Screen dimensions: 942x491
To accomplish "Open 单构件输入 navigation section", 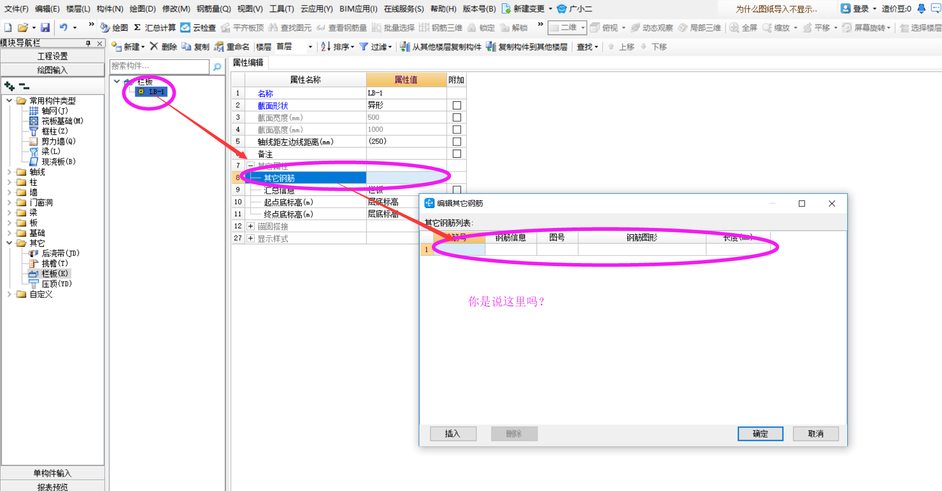I will coord(52,473).
